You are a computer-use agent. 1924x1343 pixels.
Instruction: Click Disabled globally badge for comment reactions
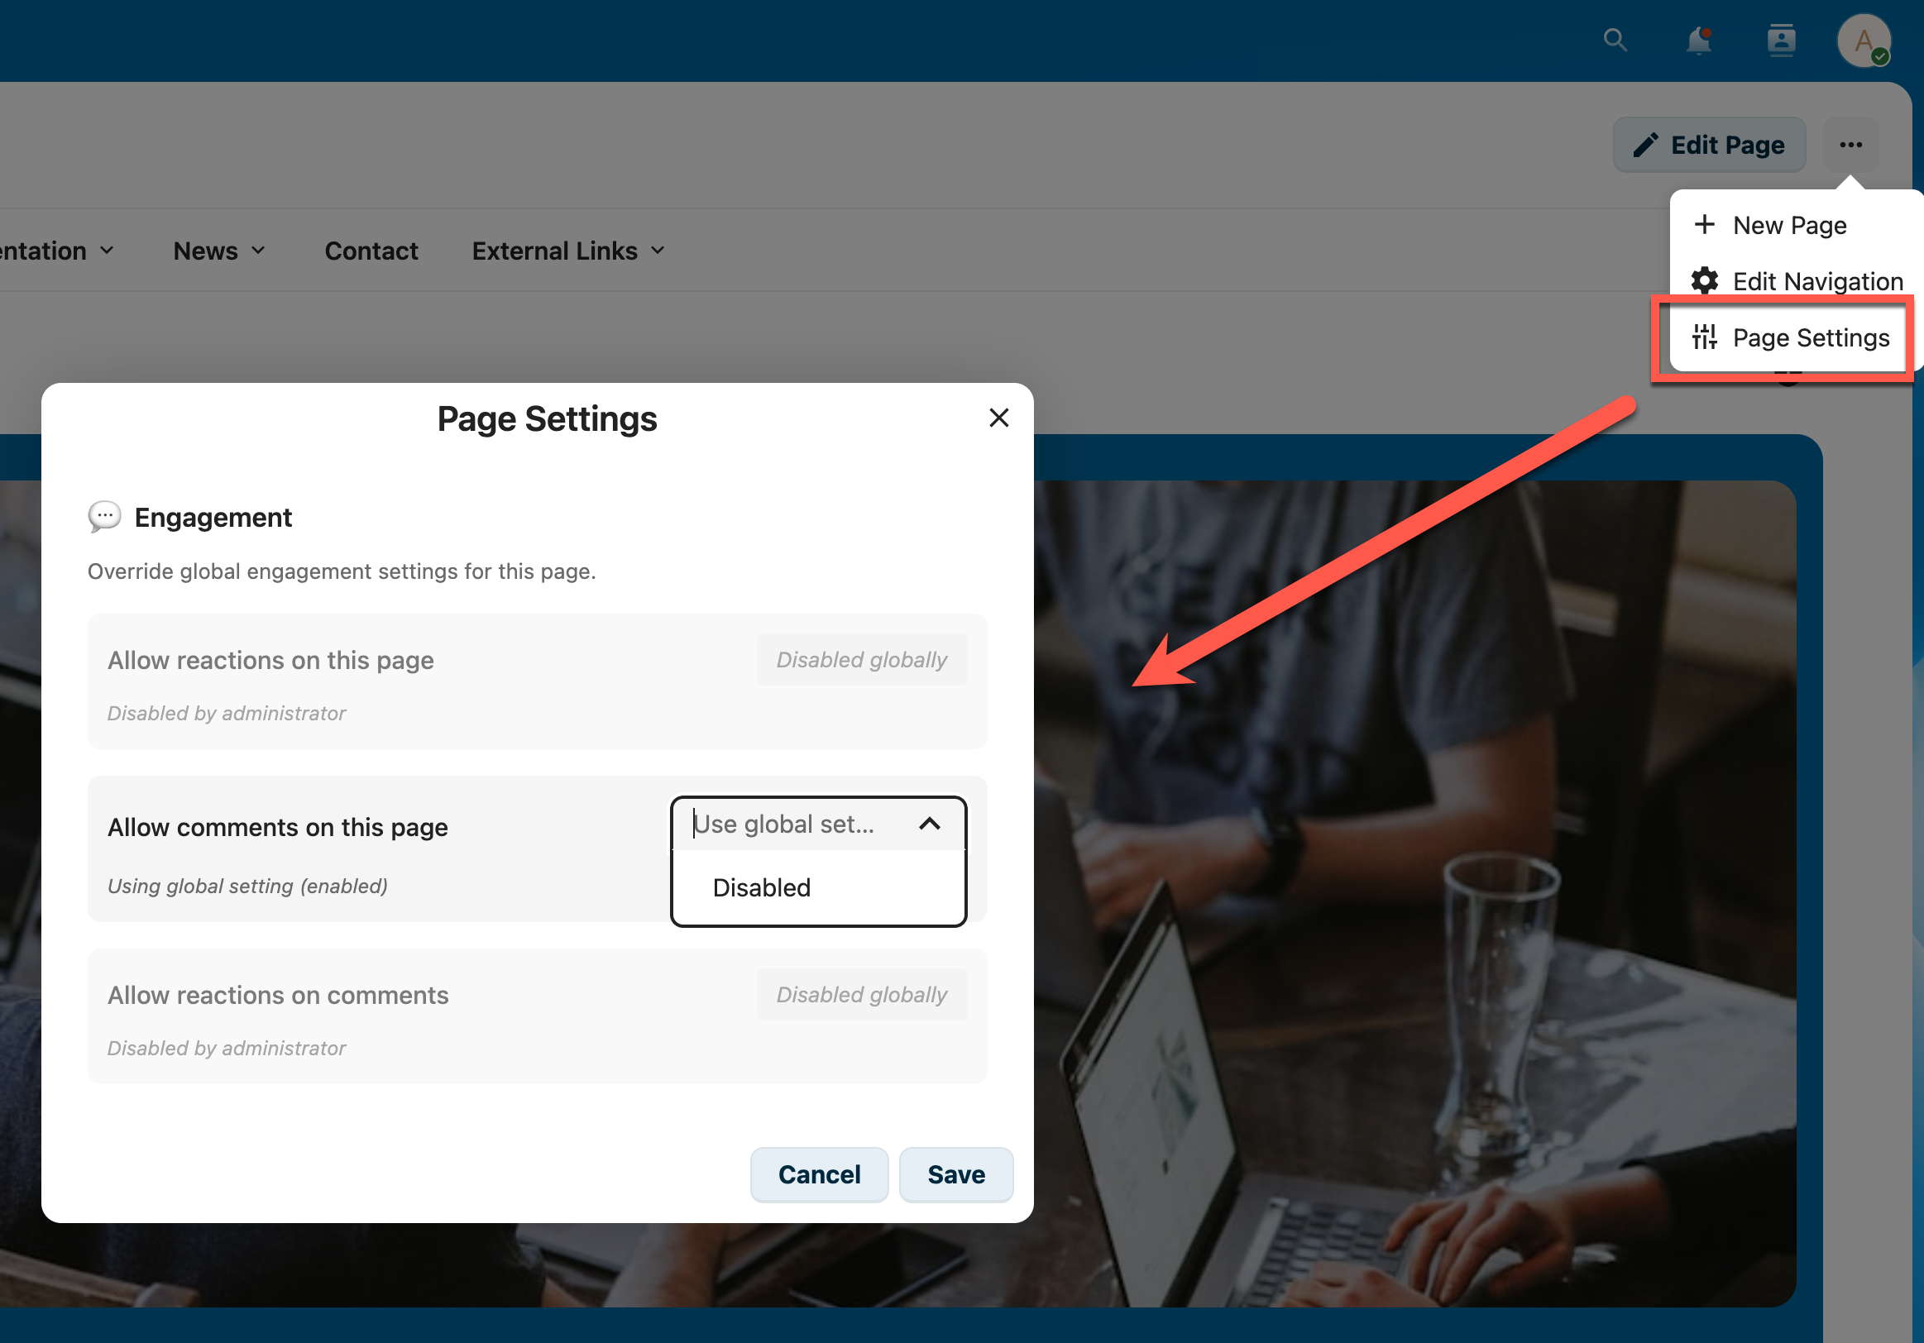pos(861,994)
